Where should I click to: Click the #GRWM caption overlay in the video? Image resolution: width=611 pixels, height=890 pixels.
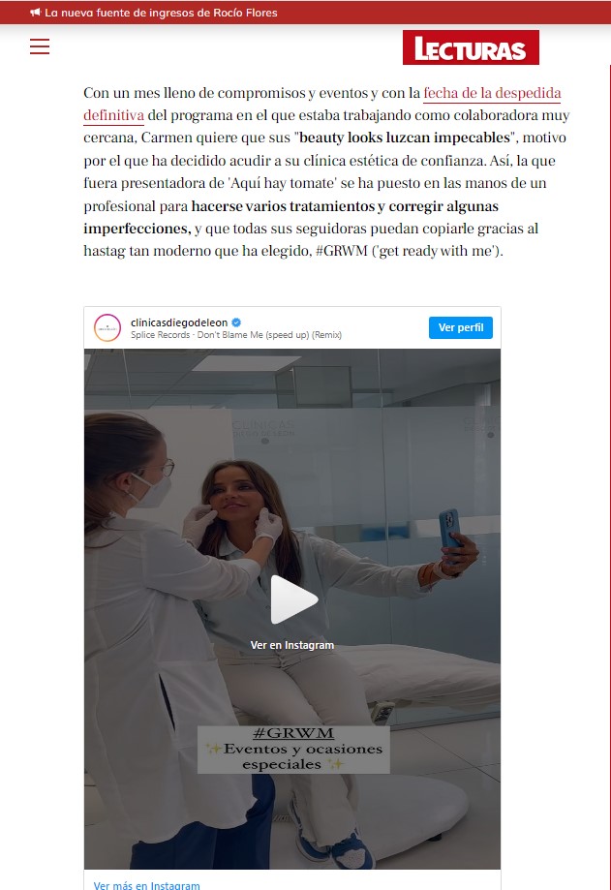[x=293, y=733]
